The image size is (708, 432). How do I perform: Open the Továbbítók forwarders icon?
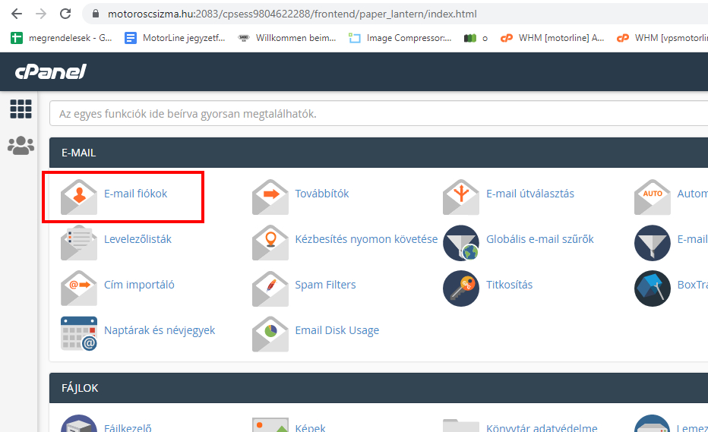(270, 197)
